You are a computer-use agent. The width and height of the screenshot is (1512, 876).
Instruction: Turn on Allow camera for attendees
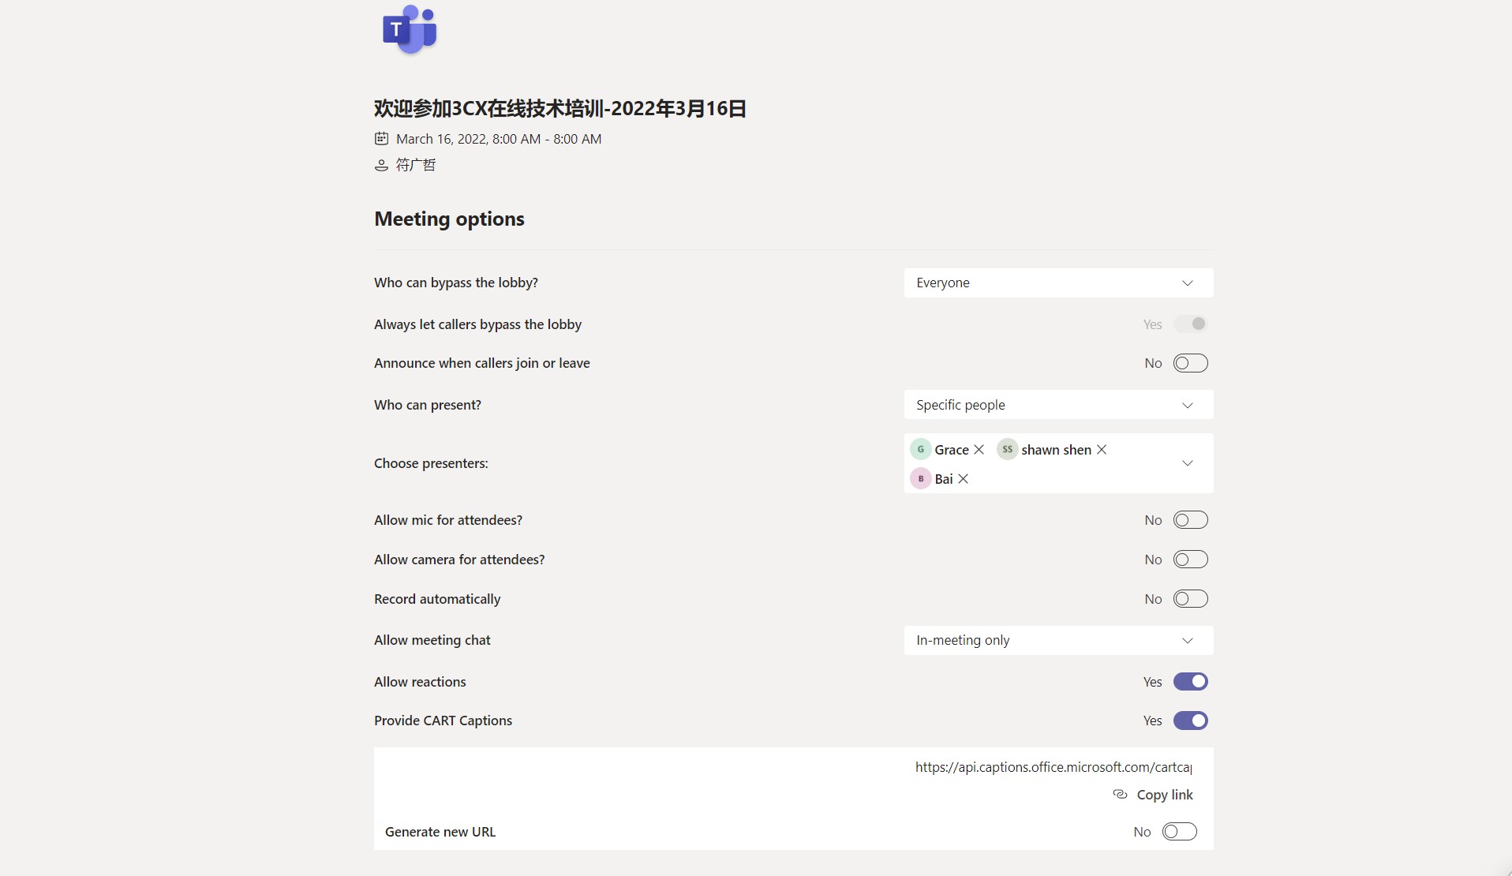tap(1190, 560)
